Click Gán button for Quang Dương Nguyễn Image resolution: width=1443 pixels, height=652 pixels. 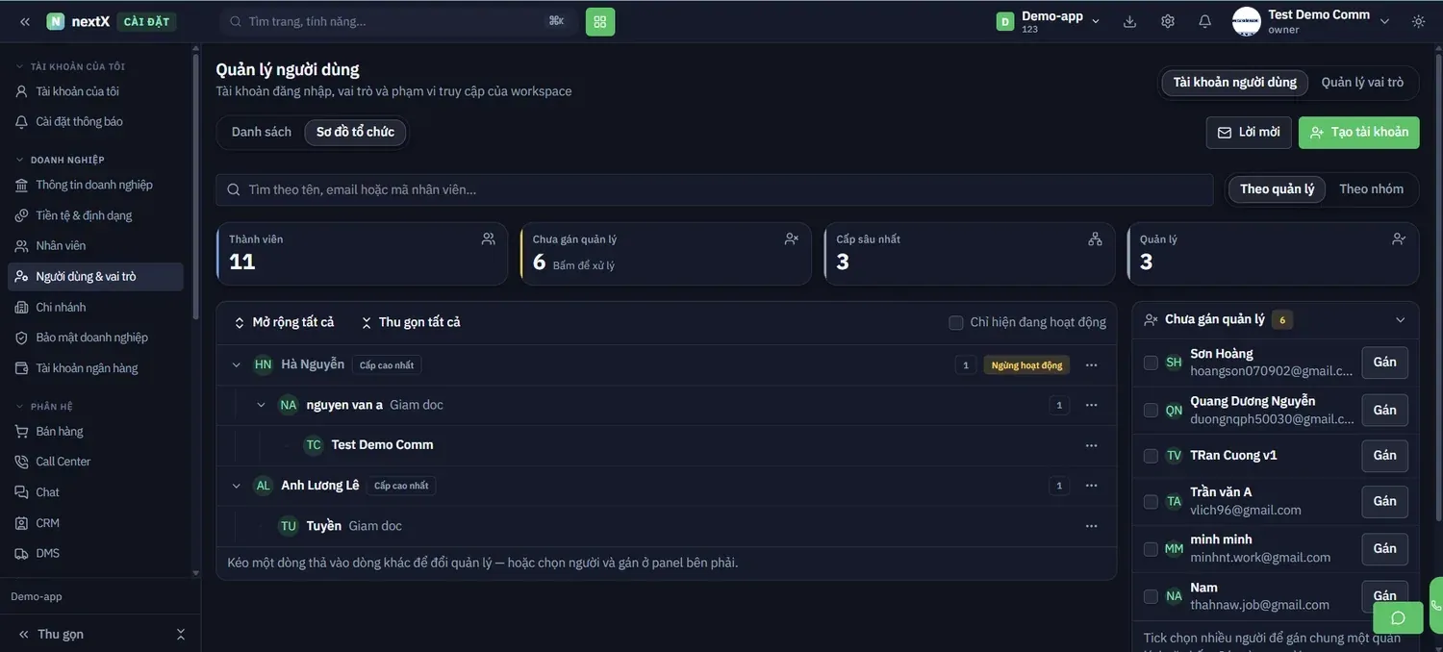click(1385, 410)
